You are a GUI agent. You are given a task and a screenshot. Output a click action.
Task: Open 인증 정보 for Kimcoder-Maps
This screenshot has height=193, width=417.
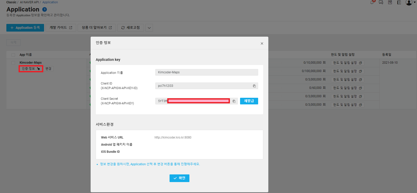click(31, 69)
